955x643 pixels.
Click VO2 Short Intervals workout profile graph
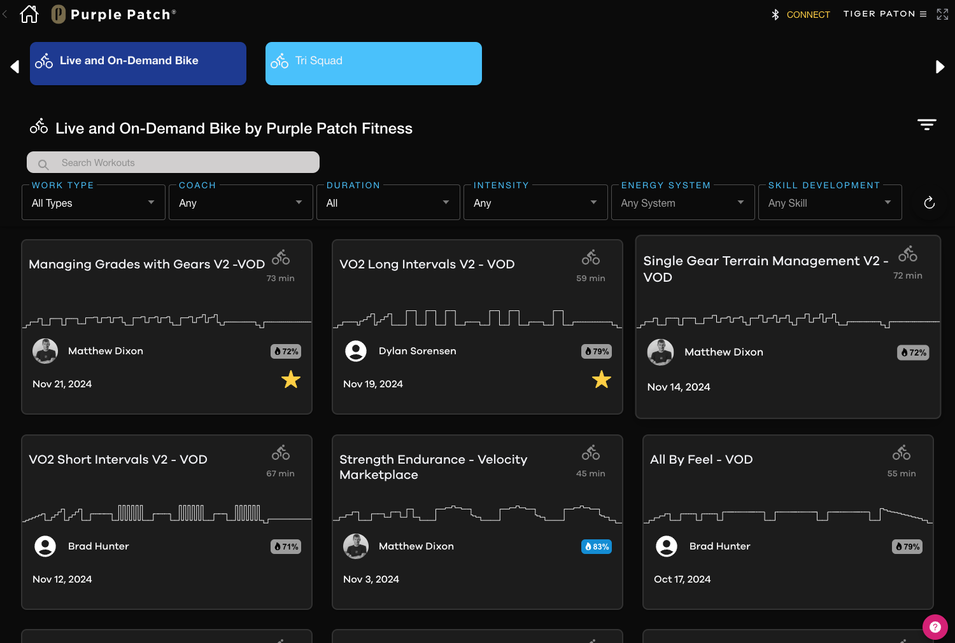167,514
